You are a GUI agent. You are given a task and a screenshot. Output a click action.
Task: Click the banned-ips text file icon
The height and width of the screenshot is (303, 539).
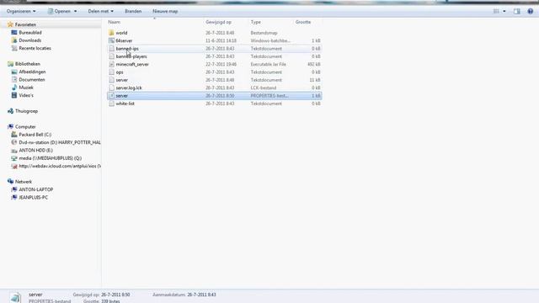coord(111,49)
